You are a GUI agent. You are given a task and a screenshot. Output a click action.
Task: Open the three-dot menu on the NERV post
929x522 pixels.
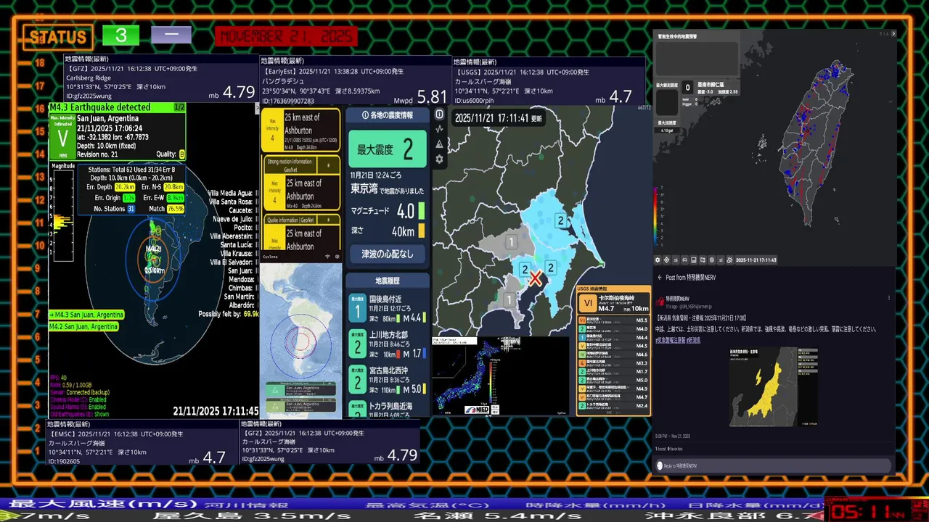889,298
